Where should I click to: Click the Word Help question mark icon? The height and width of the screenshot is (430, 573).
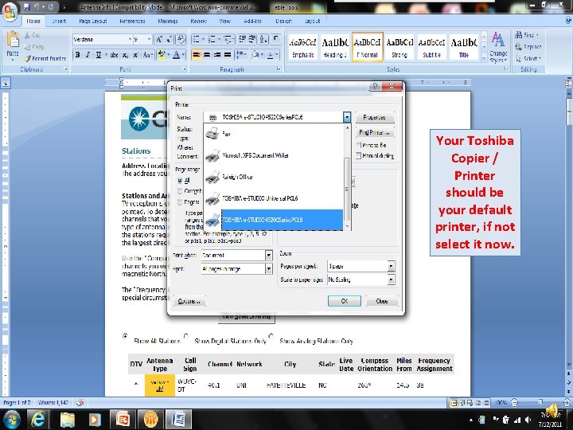pos(567,21)
